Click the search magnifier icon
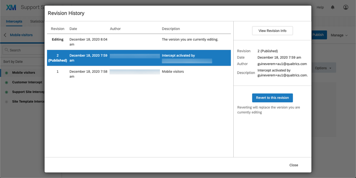Image resolution: width=356 pixels, height=178 pixels. (x=7, y=50)
